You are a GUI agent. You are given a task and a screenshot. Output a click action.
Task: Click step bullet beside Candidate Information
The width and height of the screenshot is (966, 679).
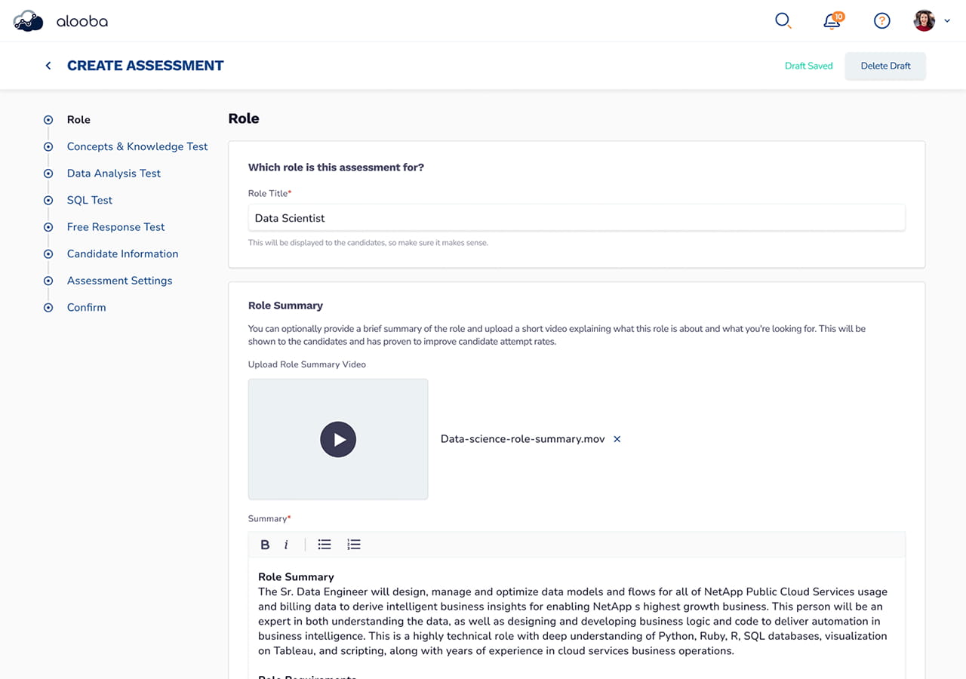(48, 253)
